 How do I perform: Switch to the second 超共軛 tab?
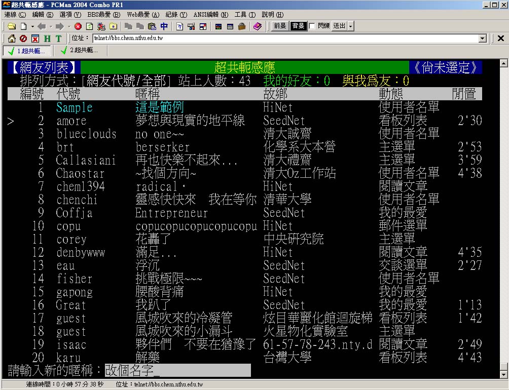click(79, 51)
